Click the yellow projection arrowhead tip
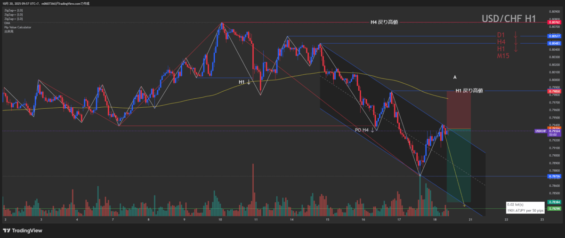Screen dimensions: 565x238 464,205
